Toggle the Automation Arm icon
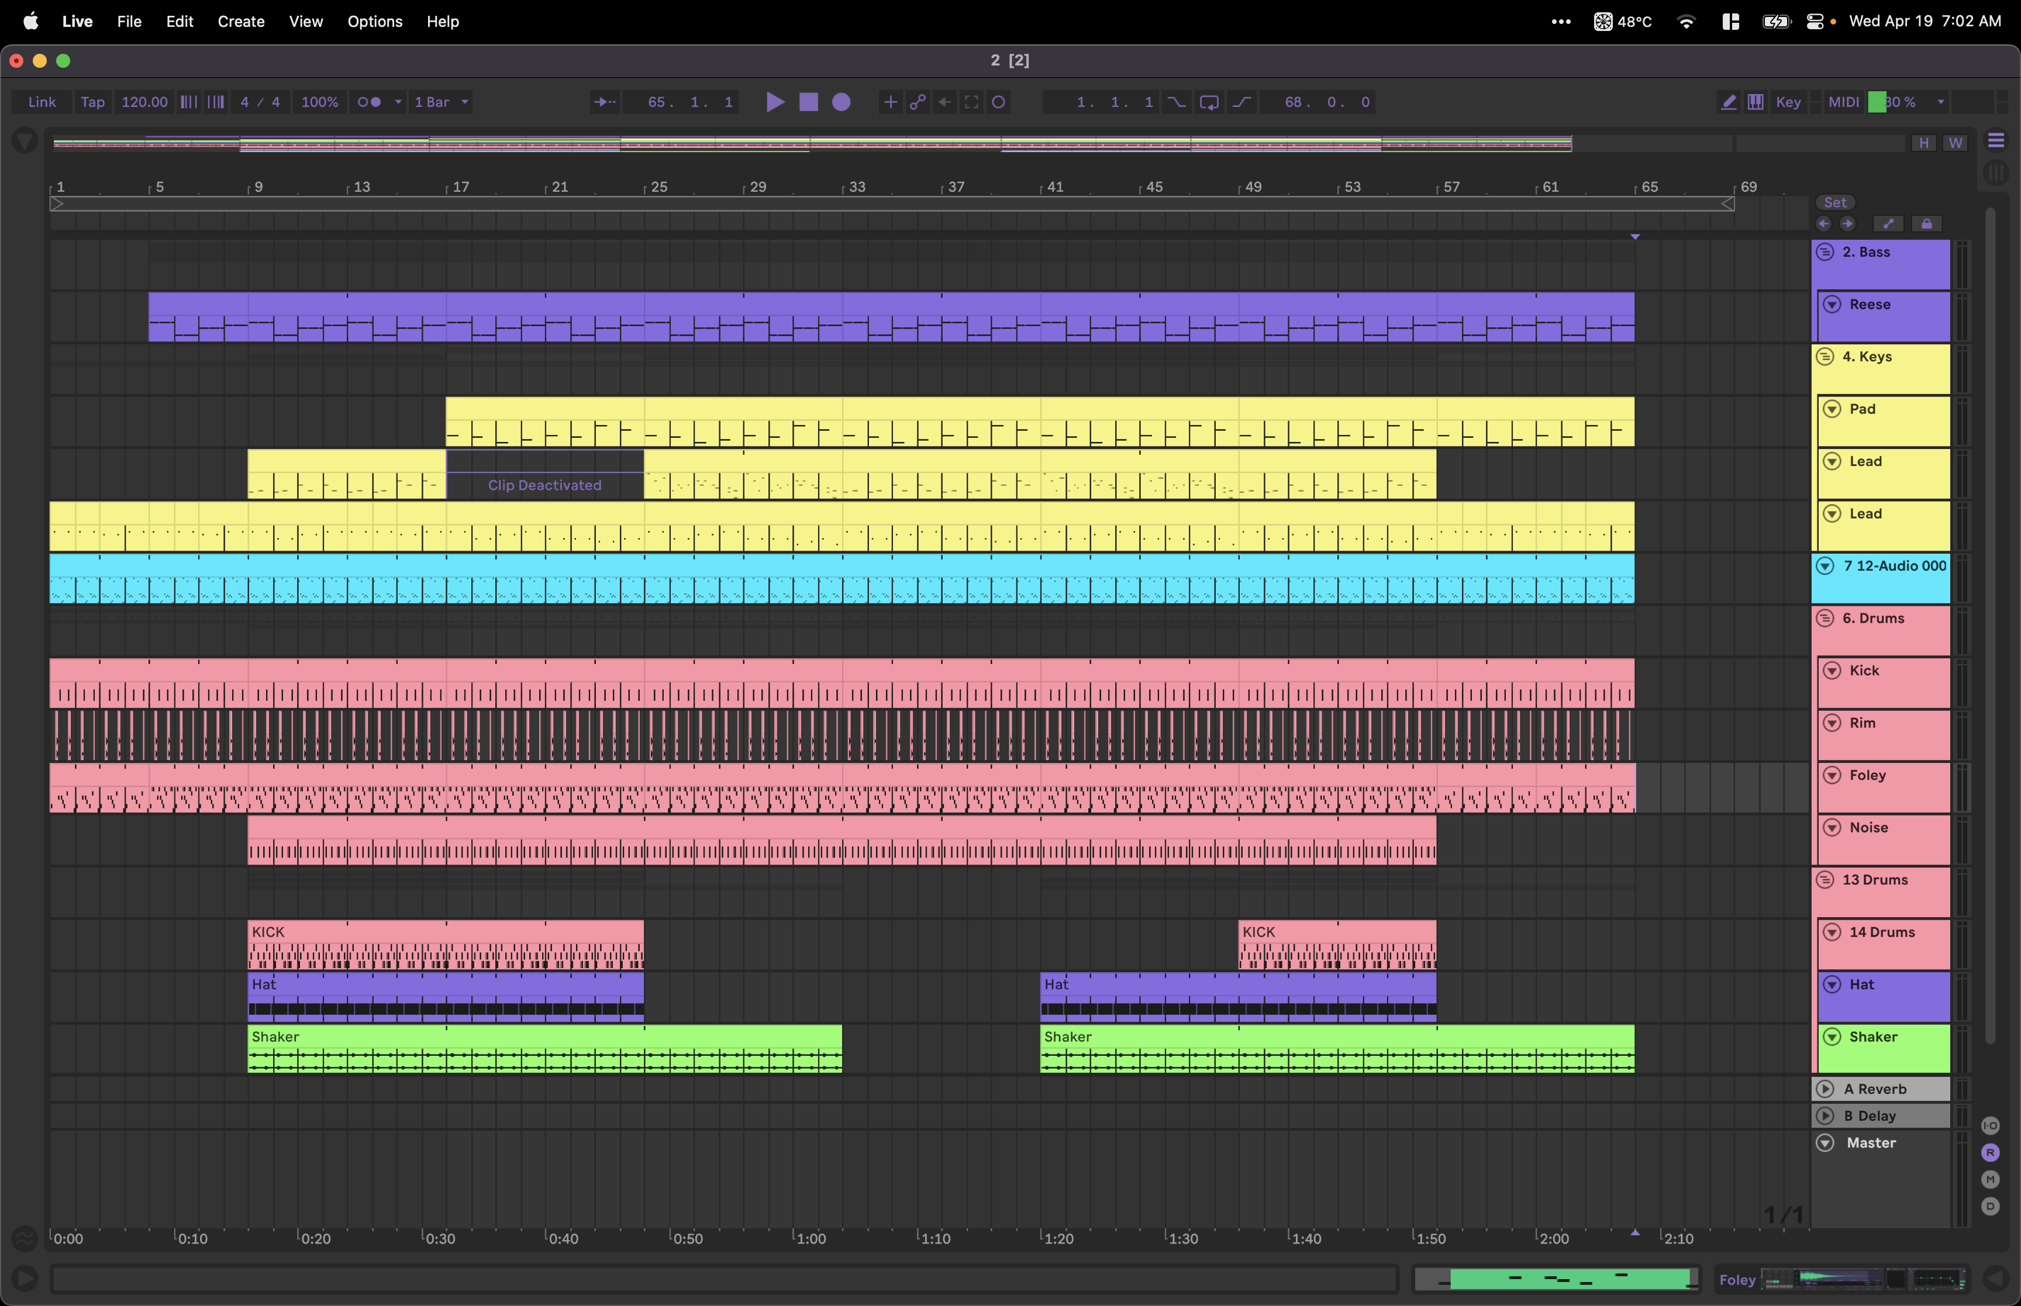2021x1306 pixels. [x=918, y=102]
